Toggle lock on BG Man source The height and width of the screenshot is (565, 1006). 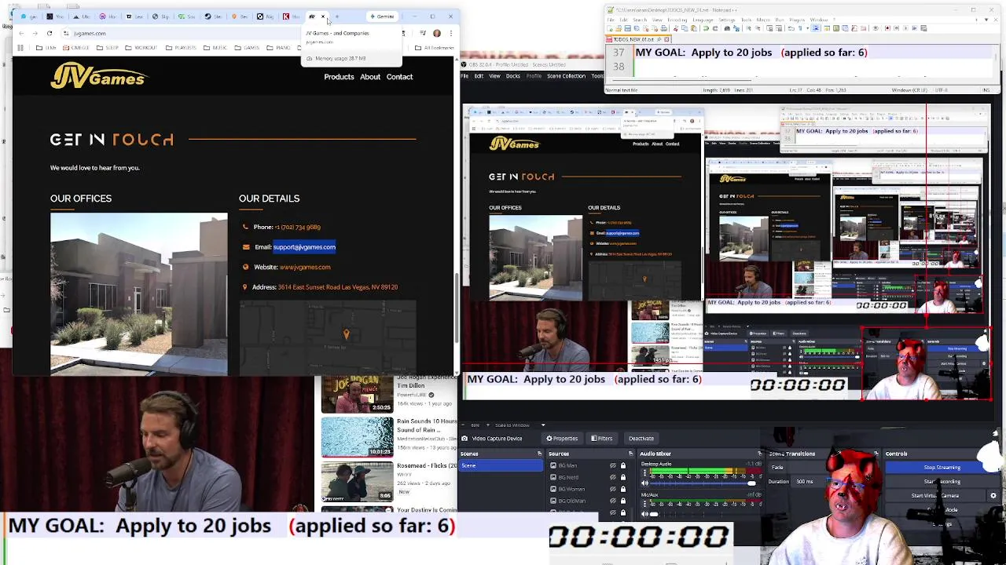[x=623, y=465]
